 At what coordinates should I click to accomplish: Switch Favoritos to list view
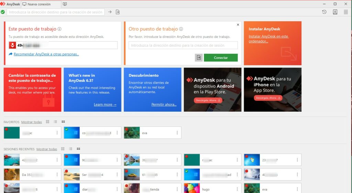click(x=55, y=122)
